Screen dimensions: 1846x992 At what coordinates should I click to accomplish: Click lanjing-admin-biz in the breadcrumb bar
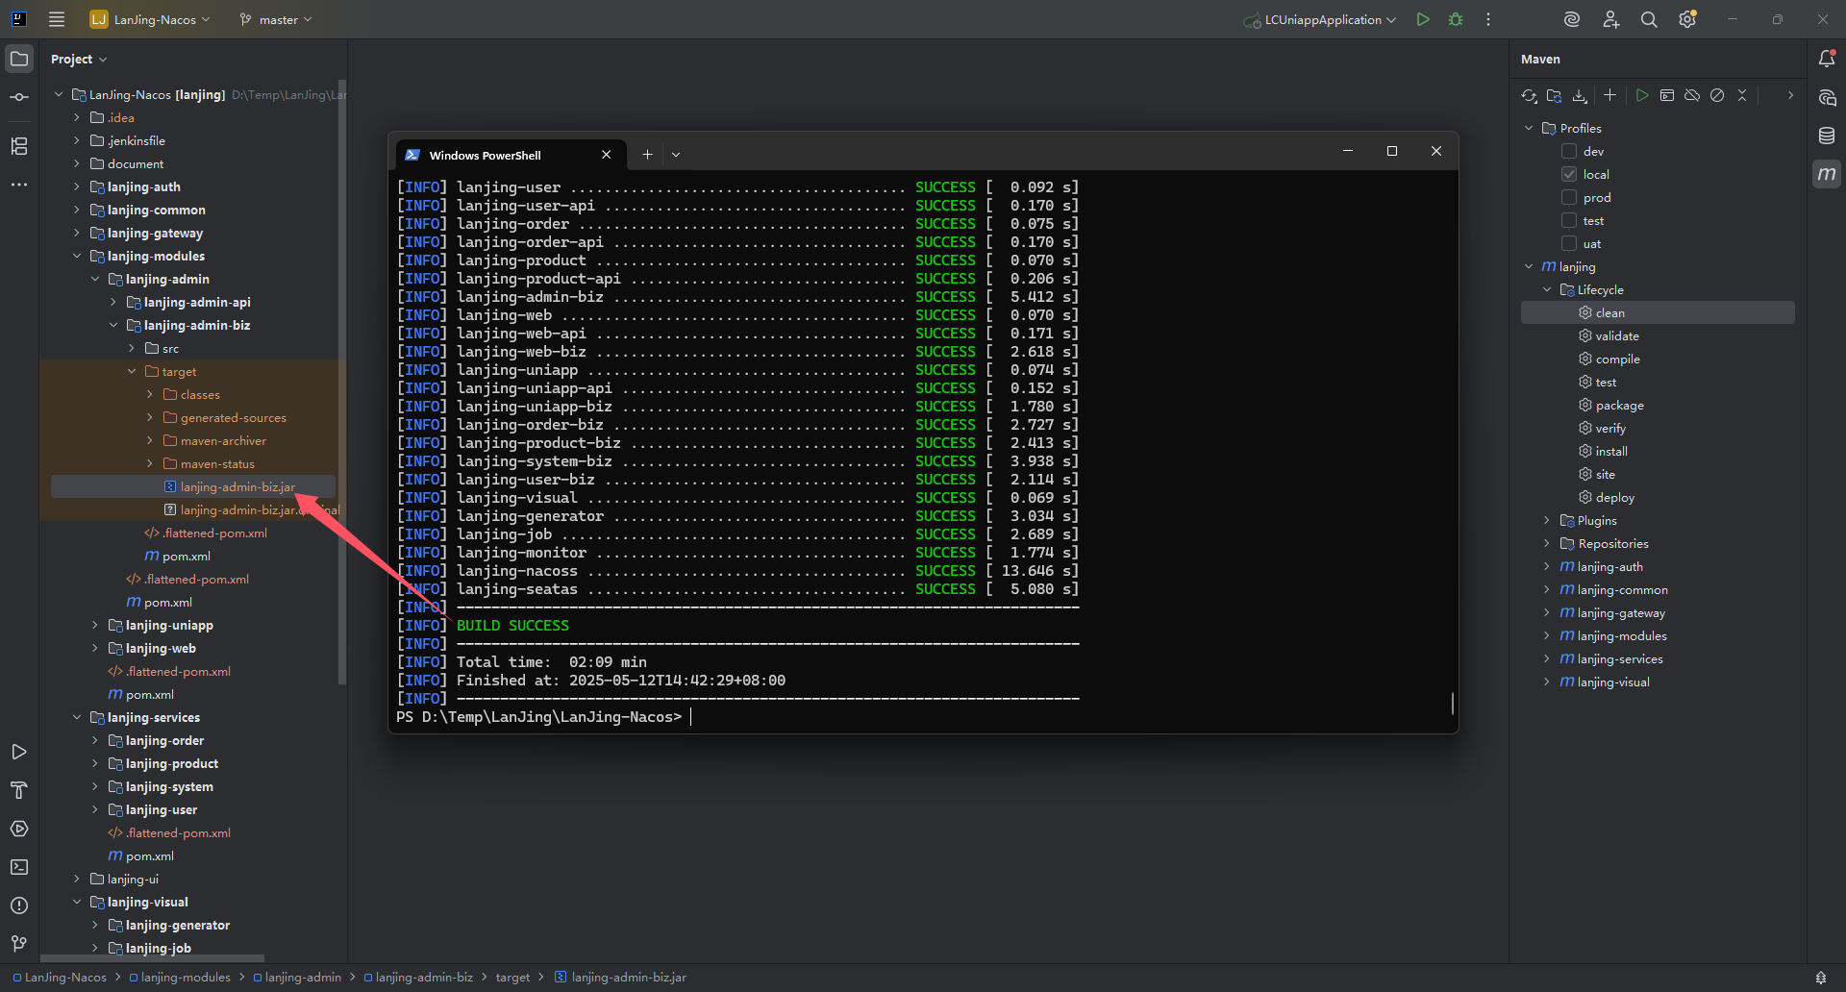coord(424,977)
